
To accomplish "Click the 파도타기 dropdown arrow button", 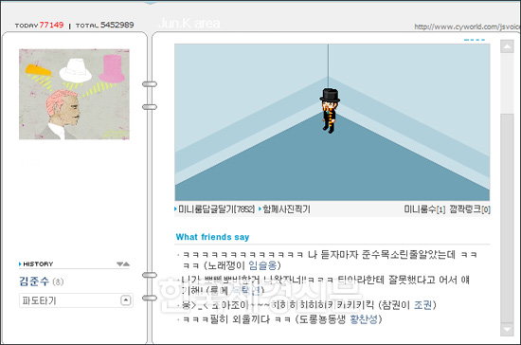I will tap(126, 300).
